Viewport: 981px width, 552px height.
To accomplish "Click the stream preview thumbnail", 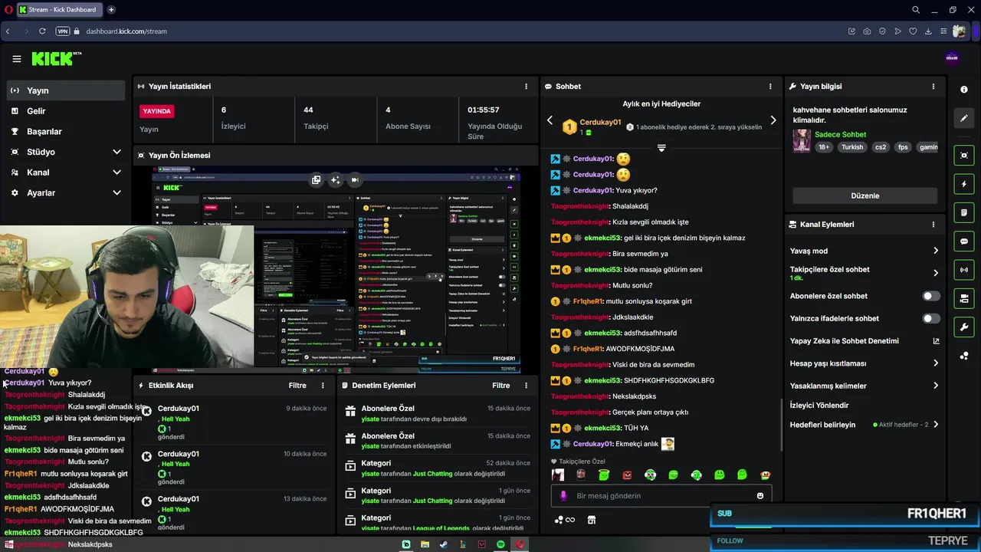I will pos(336,268).
